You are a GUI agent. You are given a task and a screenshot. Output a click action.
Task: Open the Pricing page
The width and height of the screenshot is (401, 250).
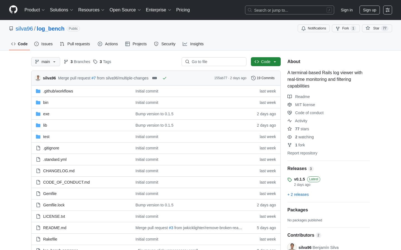tap(183, 10)
